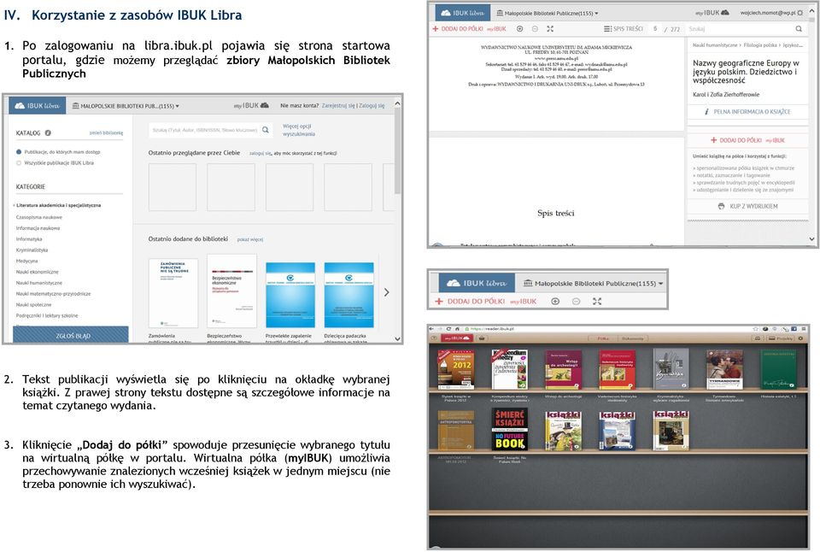The image size is (820, 552).
Task: Click the fullscreen icon in the full reader window
Action: point(549,29)
